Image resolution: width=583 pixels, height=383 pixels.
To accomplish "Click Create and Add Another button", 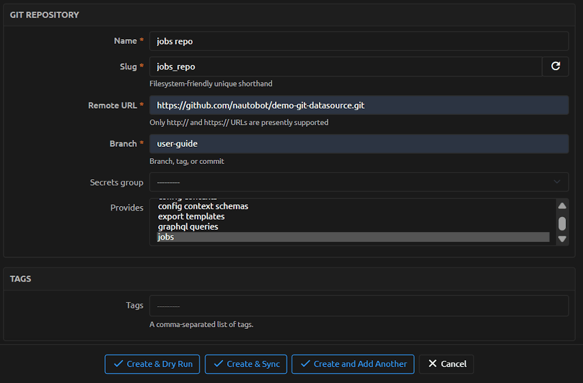I will coord(353,364).
